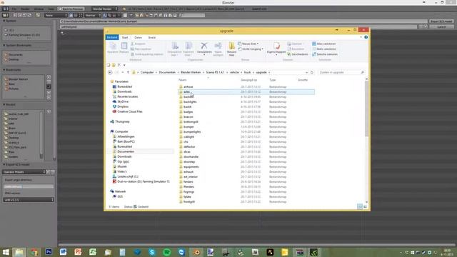Click Photoshop icon on taskbar
The height and width of the screenshot is (257, 457).
pos(49,252)
